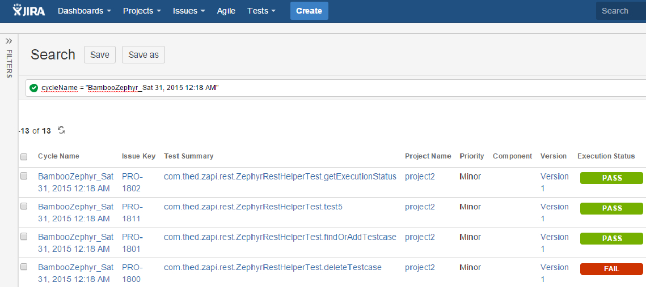Open the ZephyrRestHelperTest.test5 summary link
This screenshot has width=646, height=287.
[x=253, y=207]
